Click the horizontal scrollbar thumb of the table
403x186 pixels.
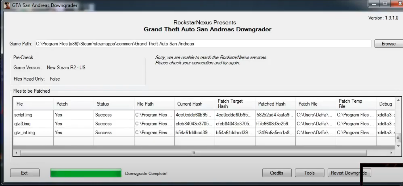[x=193, y=153]
